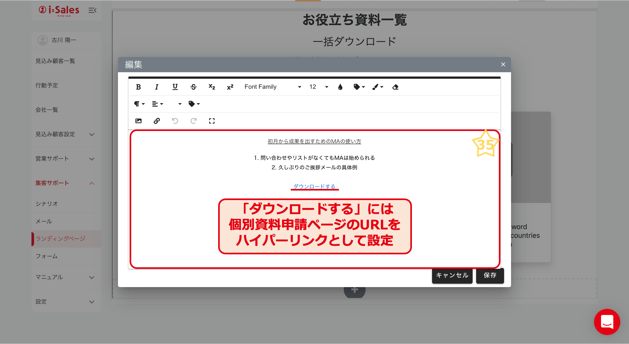Apply strikethrough to text
Screen dimensions: 629x344
(193, 87)
